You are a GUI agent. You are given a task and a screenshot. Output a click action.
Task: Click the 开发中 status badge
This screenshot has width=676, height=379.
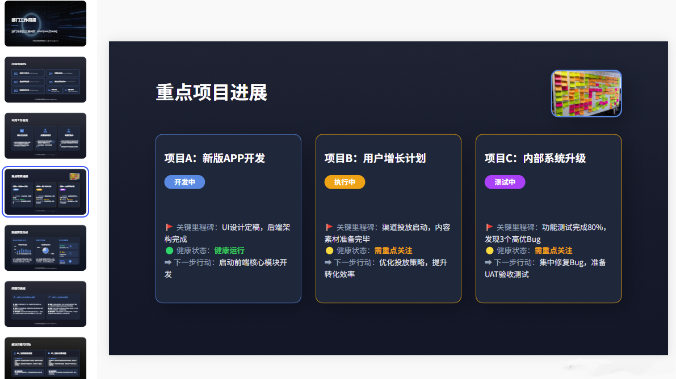coord(184,182)
